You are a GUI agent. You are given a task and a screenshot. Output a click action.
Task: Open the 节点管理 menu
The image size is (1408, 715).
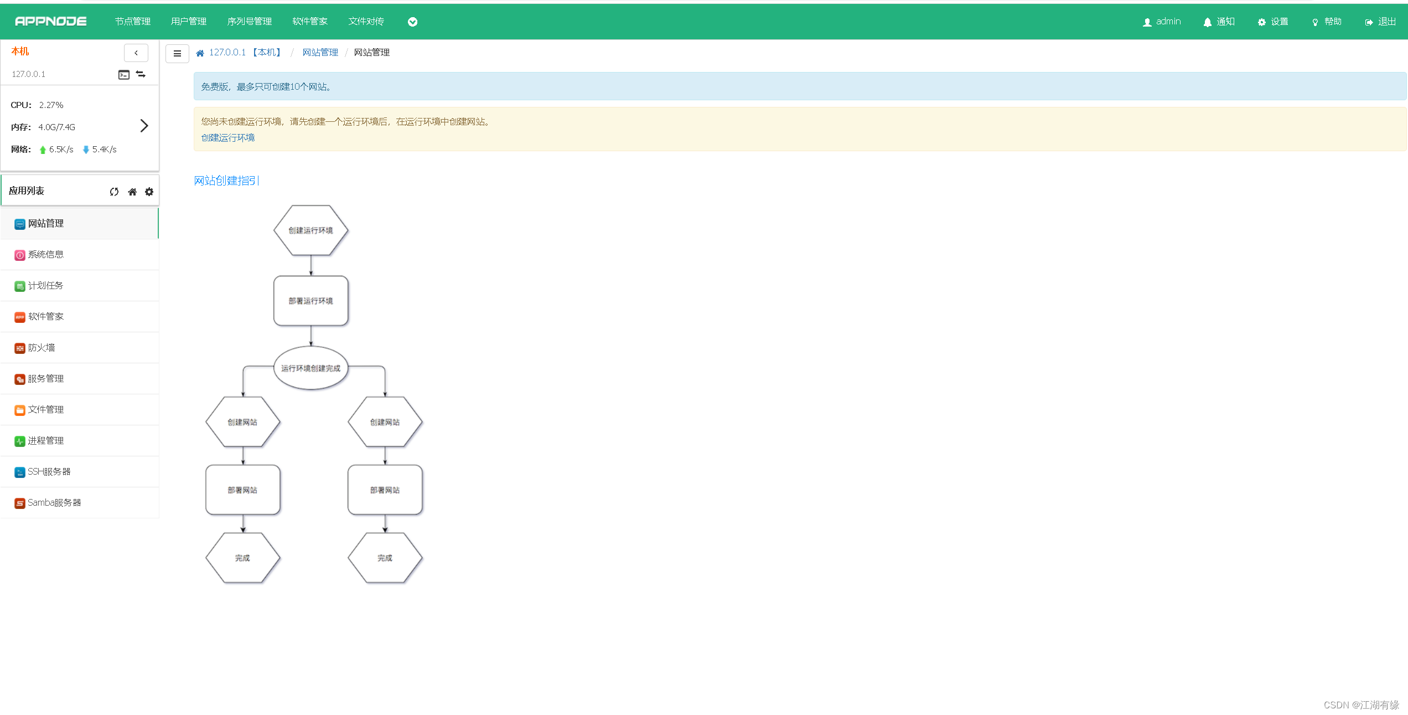[x=133, y=21]
